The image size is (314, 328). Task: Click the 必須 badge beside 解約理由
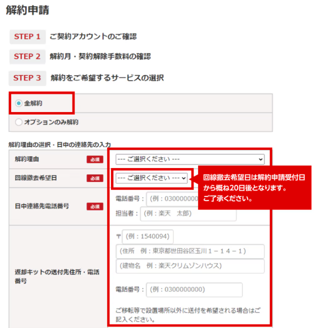95,159
